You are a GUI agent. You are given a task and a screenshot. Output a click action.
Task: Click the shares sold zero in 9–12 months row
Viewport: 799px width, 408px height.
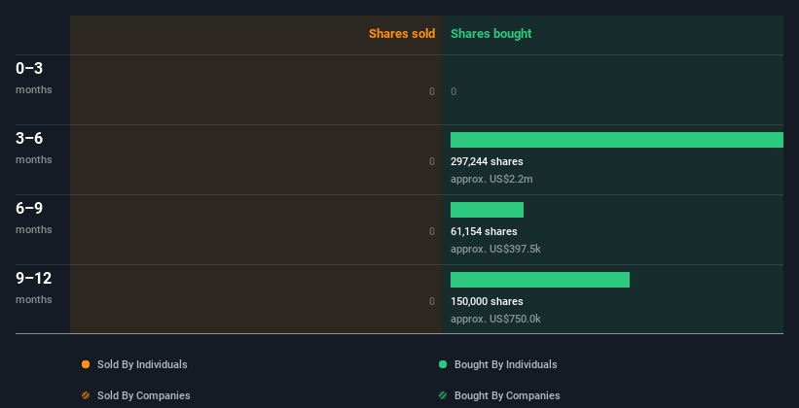pyautogui.click(x=432, y=301)
